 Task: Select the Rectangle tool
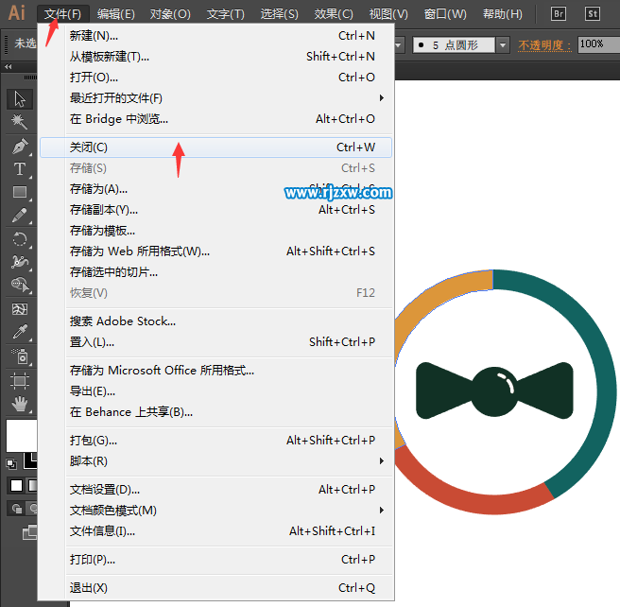tap(19, 192)
